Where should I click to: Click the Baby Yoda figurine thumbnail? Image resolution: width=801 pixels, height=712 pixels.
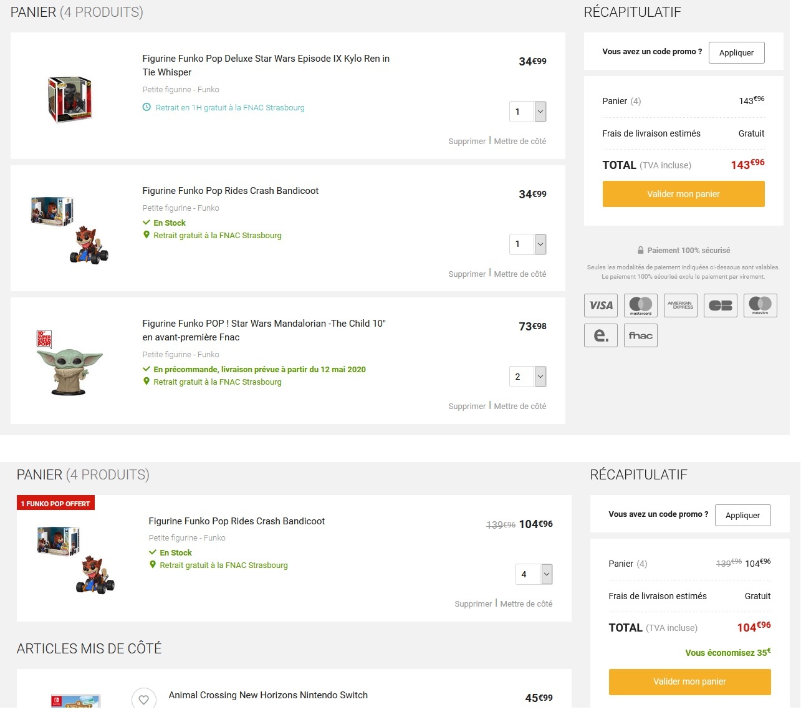(69, 364)
